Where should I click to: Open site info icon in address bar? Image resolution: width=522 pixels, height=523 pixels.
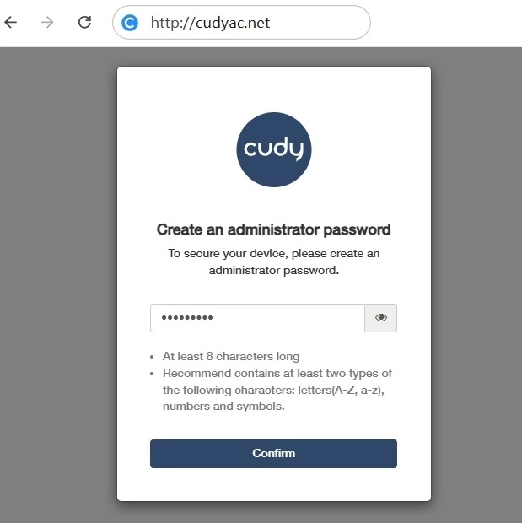(x=130, y=23)
